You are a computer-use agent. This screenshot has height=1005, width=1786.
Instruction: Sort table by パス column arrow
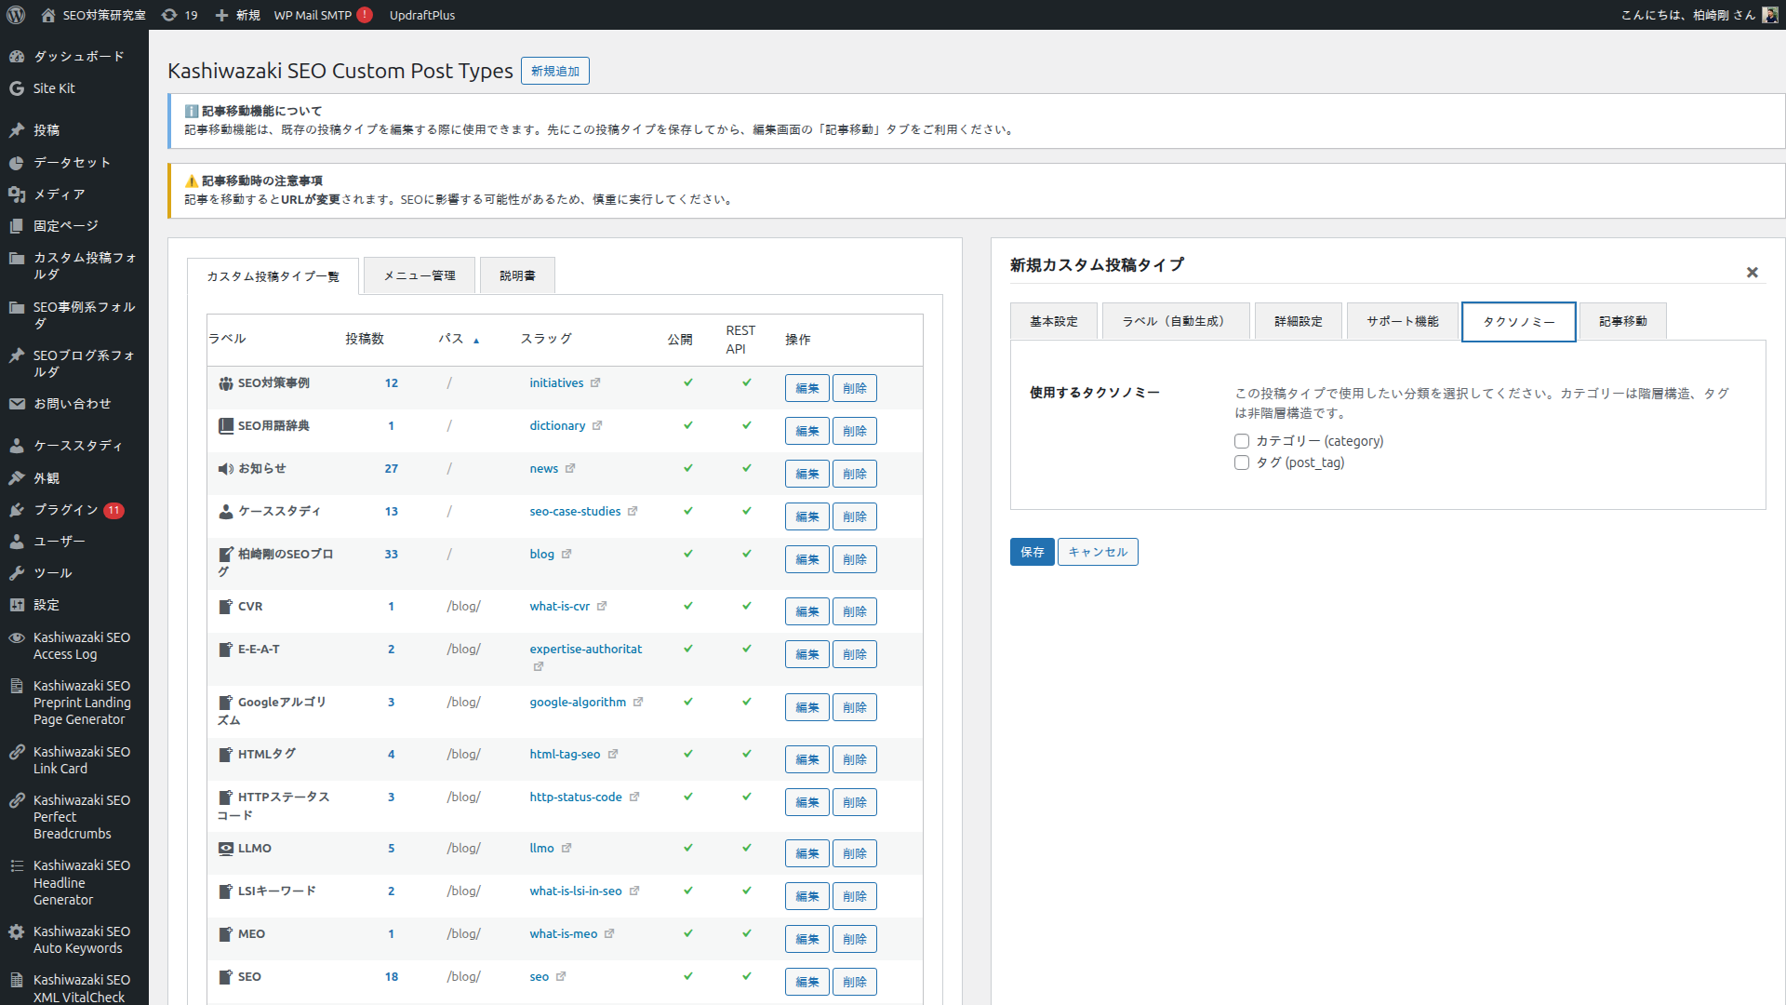coord(476,341)
